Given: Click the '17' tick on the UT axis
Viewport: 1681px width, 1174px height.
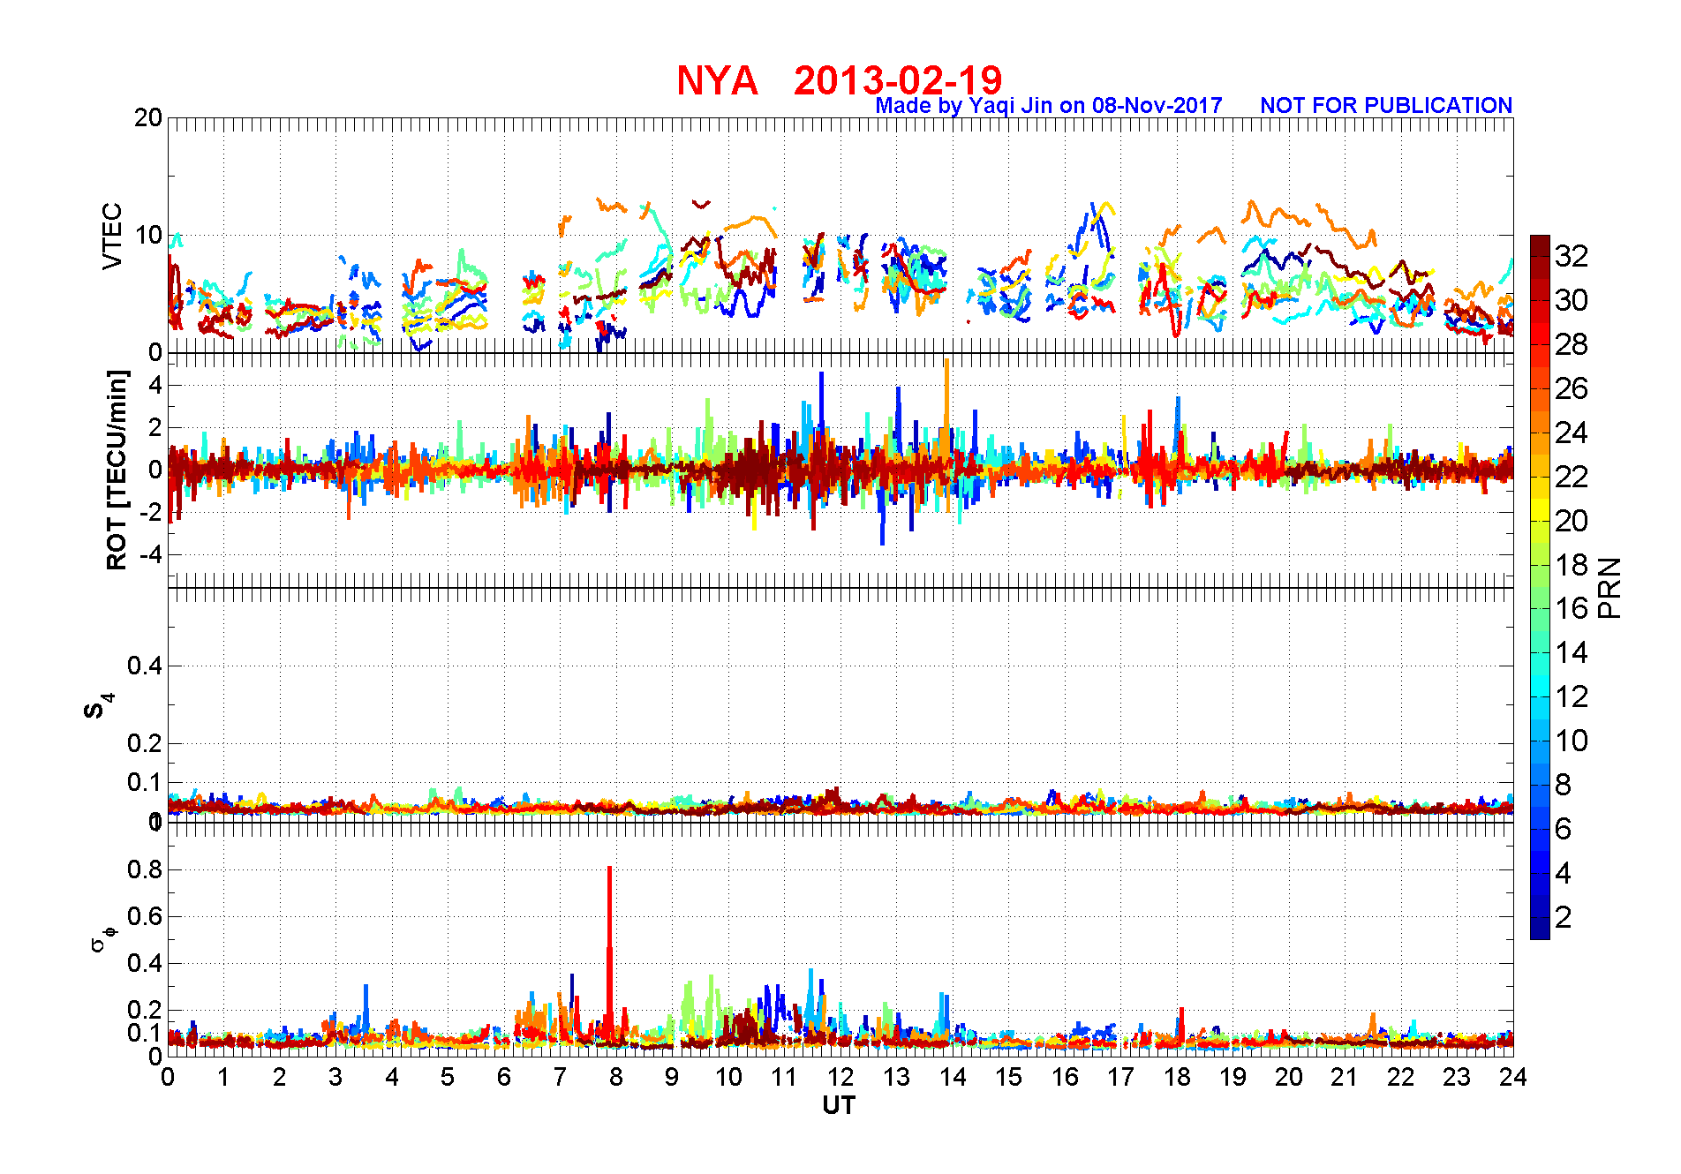Looking at the screenshot, I should pyautogui.click(x=1120, y=1077).
